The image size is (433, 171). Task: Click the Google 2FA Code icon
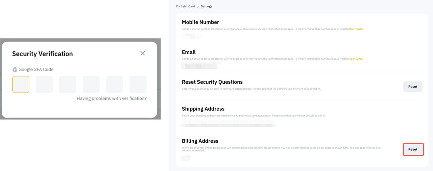pyautogui.click(x=15, y=70)
